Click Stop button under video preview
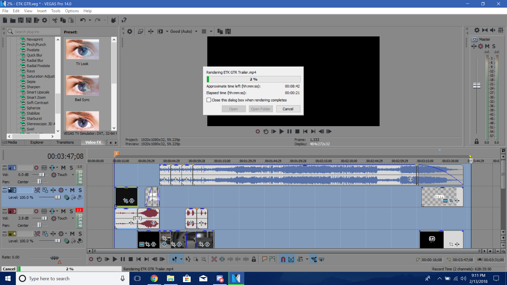This screenshot has height=285, width=507. pos(297,131)
